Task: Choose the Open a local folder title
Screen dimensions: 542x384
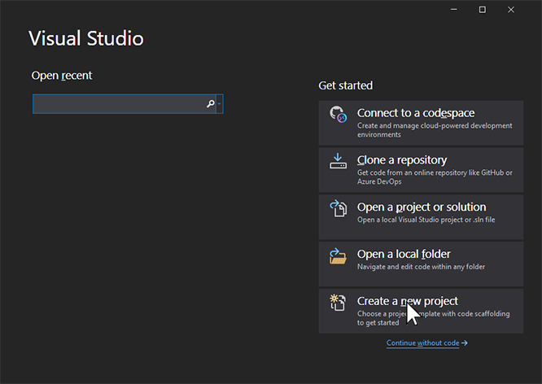Action: [404, 254]
